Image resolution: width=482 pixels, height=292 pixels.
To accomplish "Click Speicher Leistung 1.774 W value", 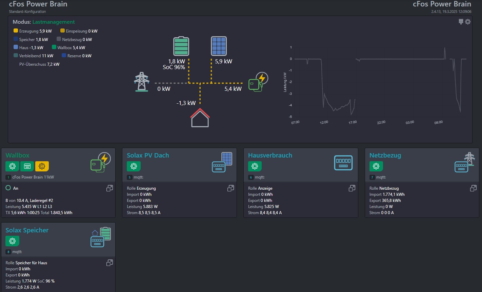I will click(x=29, y=281).
